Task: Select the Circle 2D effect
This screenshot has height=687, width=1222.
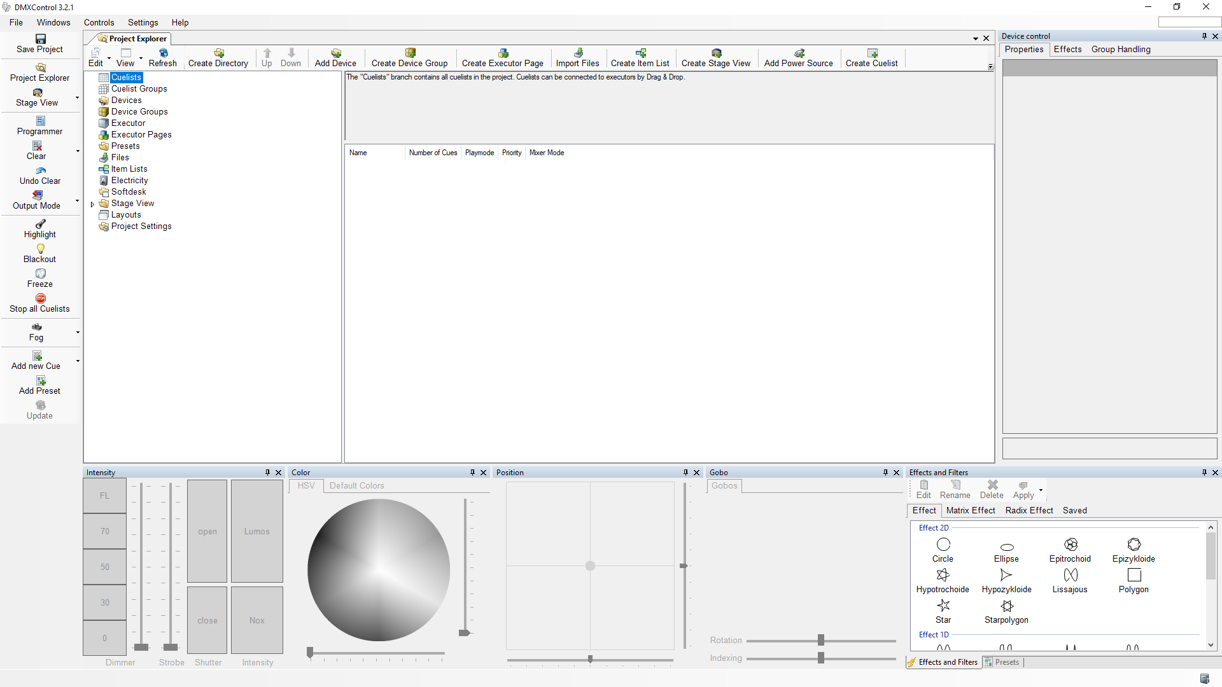Action: tap(943, 545)
